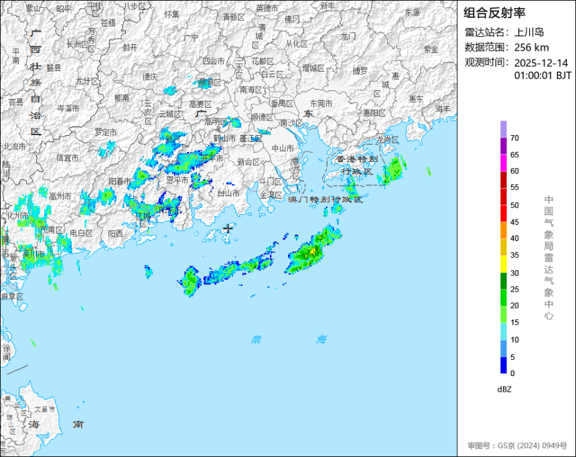Click the 封开 label on the map
576x457 pixels.
click(x=130, y=48)
